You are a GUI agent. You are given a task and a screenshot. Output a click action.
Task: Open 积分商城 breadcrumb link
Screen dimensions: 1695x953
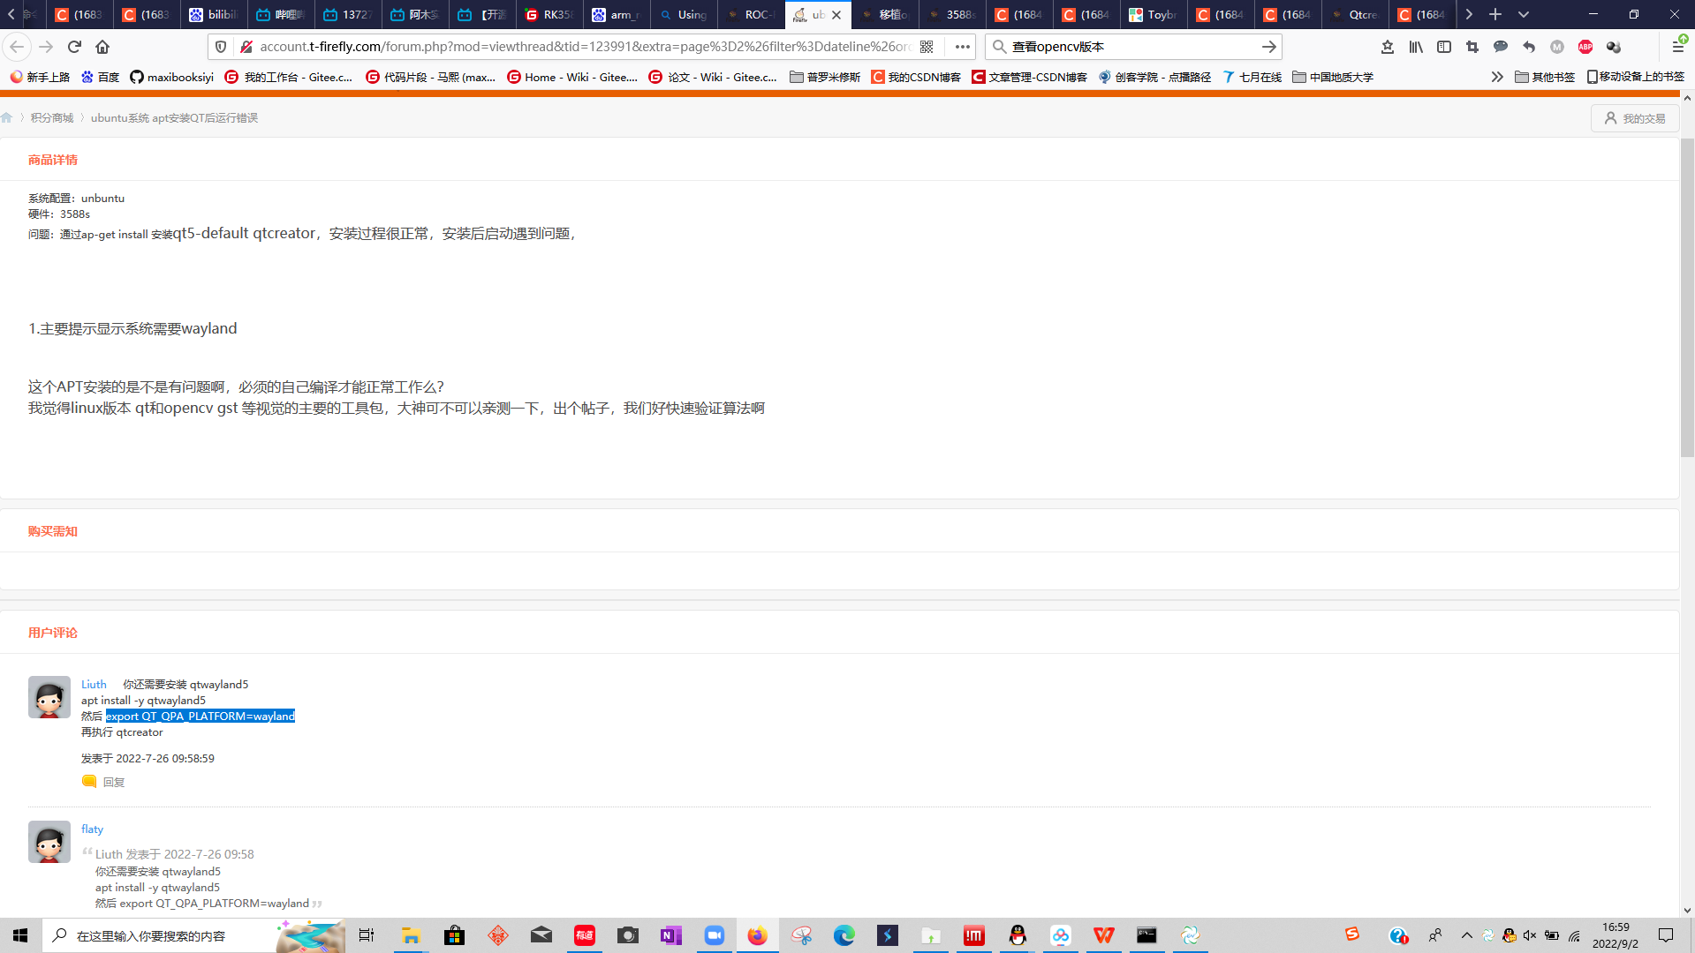[x=52, y=117]
